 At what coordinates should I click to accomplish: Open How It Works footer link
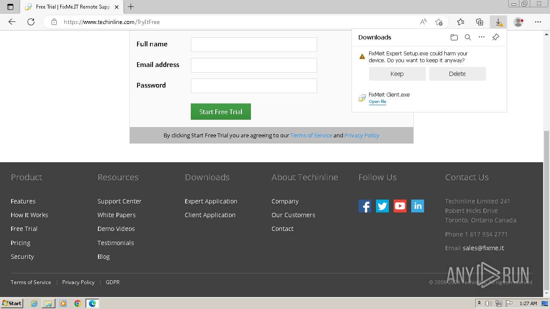29,215
